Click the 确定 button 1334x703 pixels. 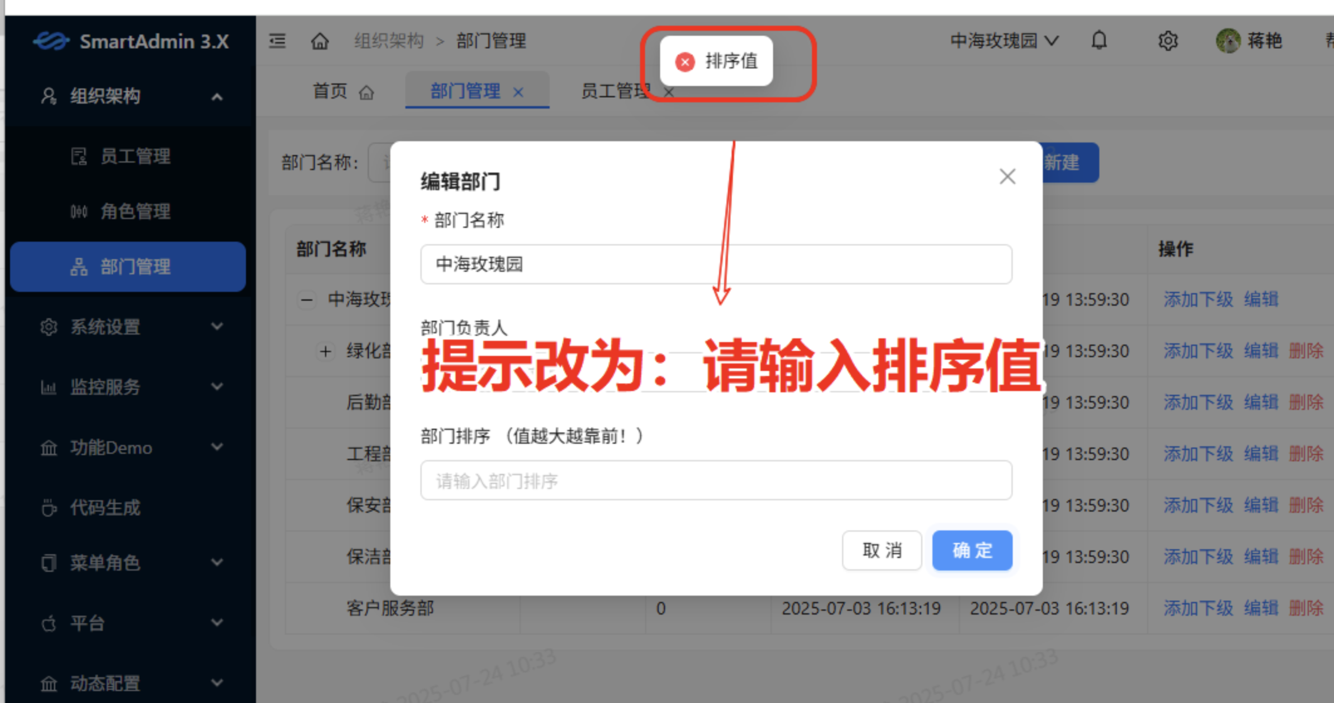tap(971, 550)
